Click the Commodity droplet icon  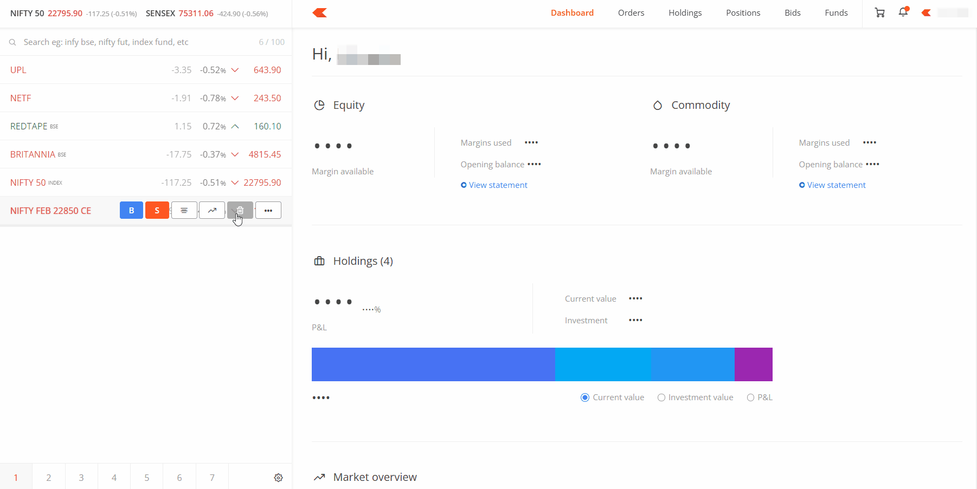[x=658, y=105]
